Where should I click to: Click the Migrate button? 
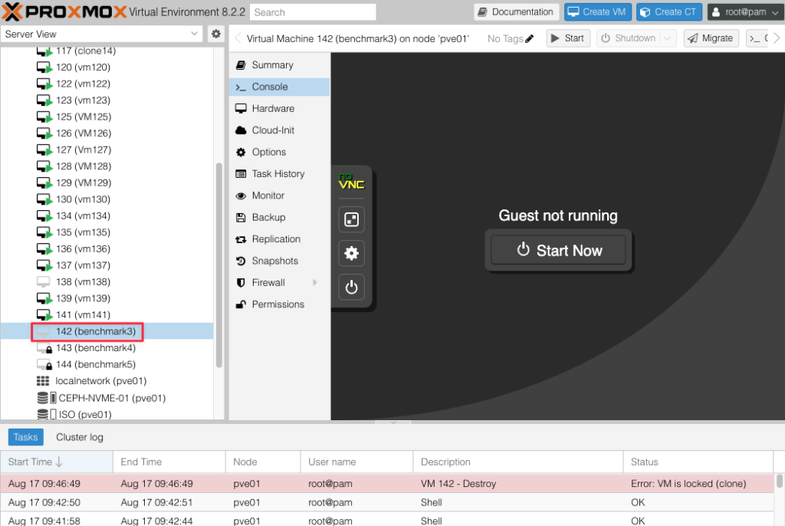pos(711,38)
